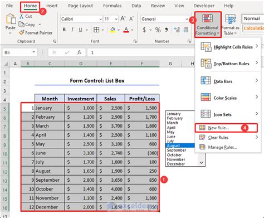Click the Paste clipboard icon
The image size is (264, 218).
tap(11, 19)
